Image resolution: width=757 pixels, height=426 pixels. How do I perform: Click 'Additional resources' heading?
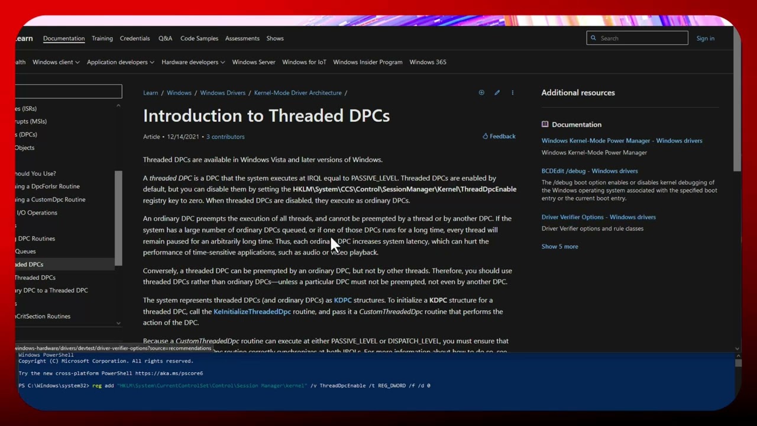coord(578,93)
